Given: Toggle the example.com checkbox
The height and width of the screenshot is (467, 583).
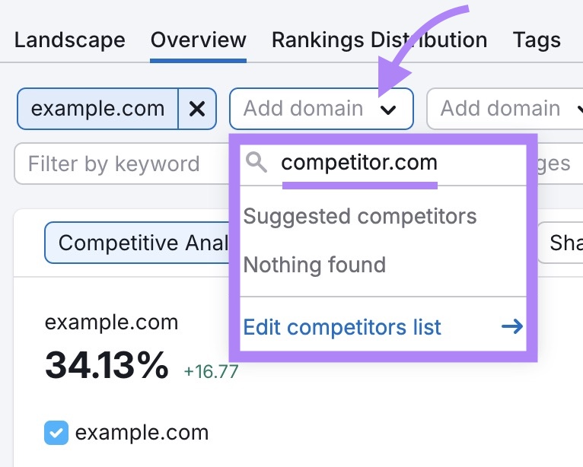Looking at the screenshot, I should (x=56, y=433).
